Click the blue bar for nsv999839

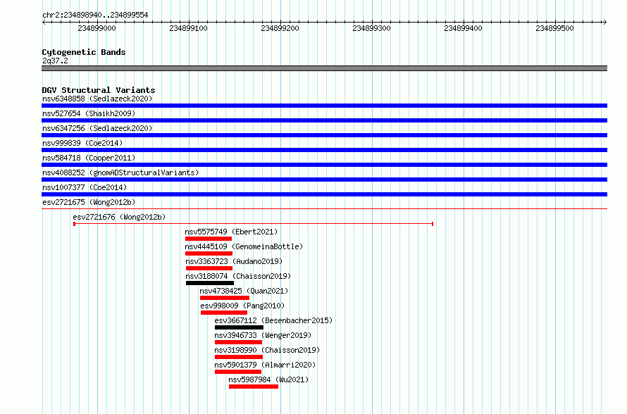324,150
